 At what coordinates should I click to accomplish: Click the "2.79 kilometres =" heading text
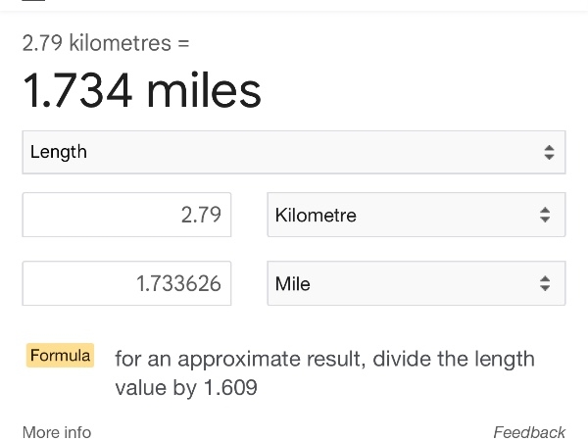tap(106, 44)
